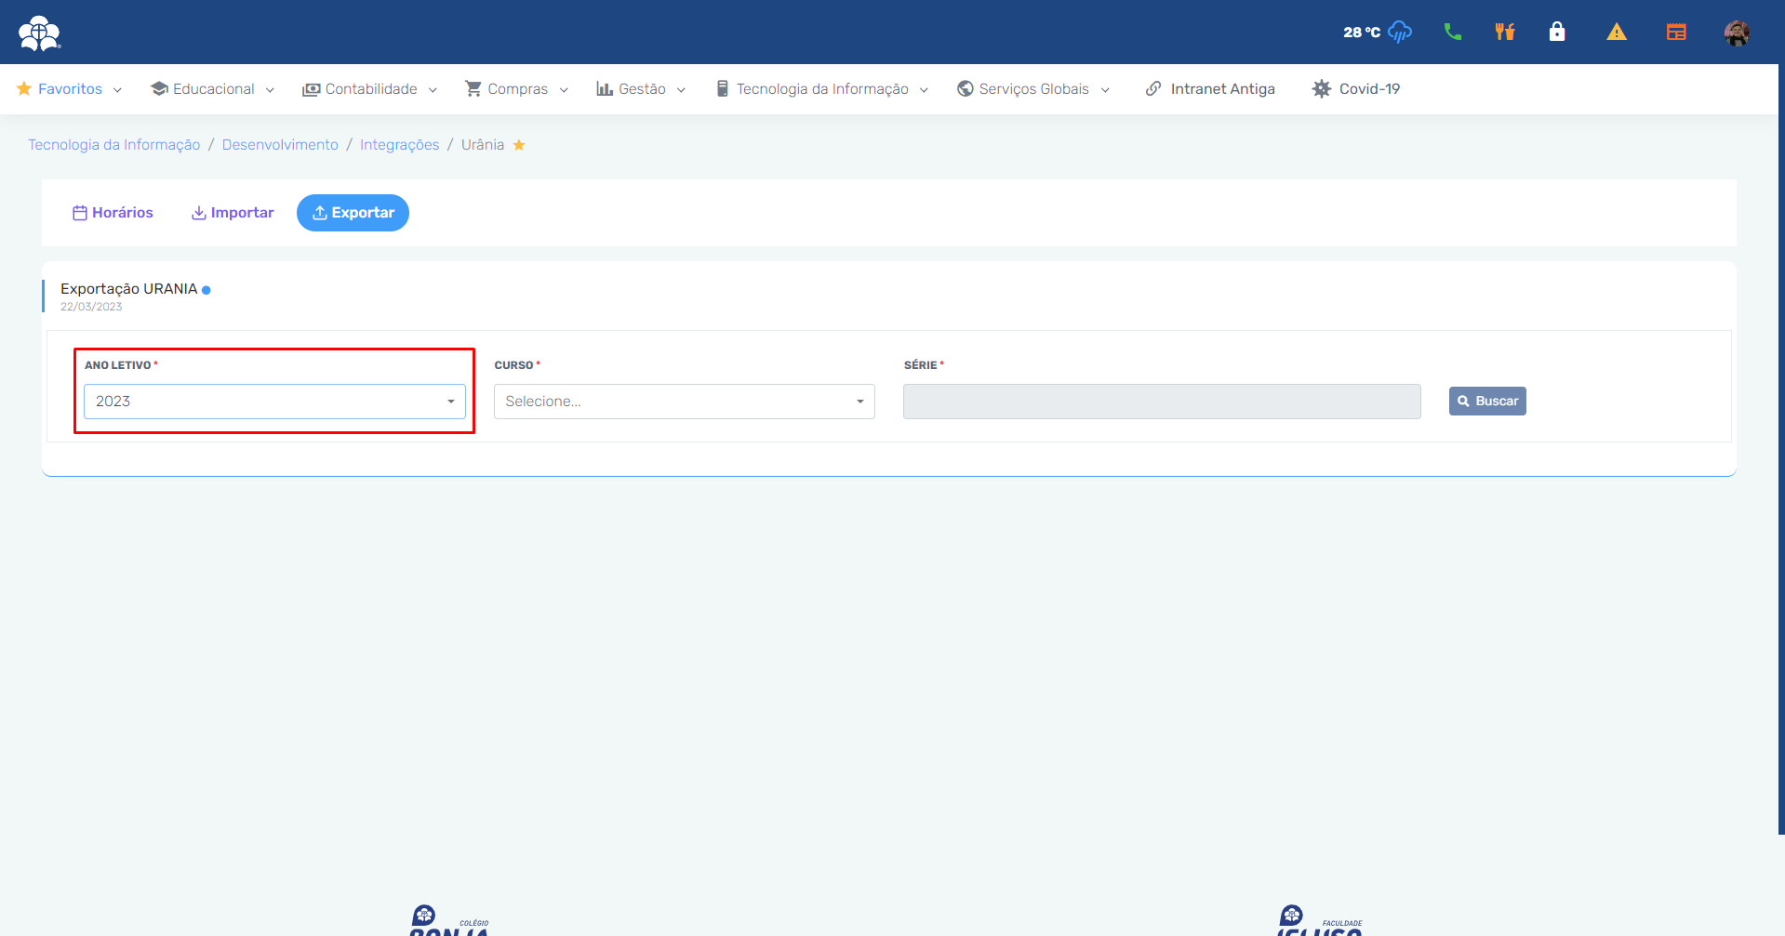Click the white padlock icon

1556,33
